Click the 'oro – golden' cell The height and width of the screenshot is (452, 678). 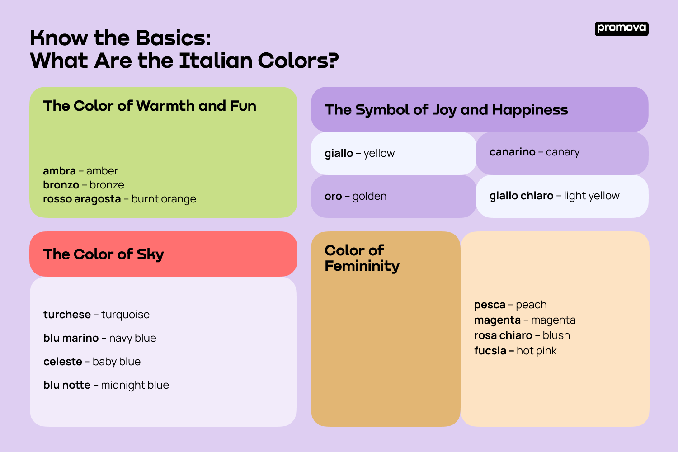(x=394, y=196)
